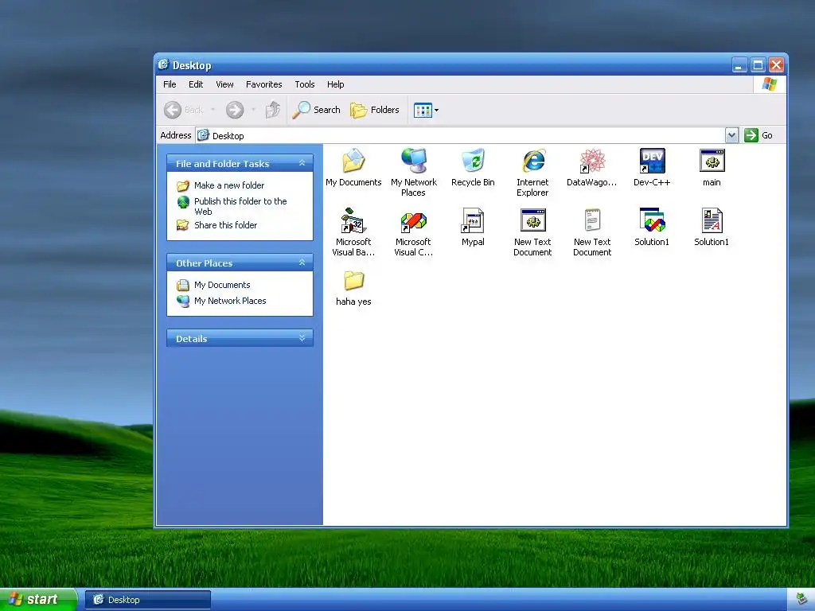Viewport: 815px width, 611px height.
Task: Open the View menu
Action: pos(224,84)
